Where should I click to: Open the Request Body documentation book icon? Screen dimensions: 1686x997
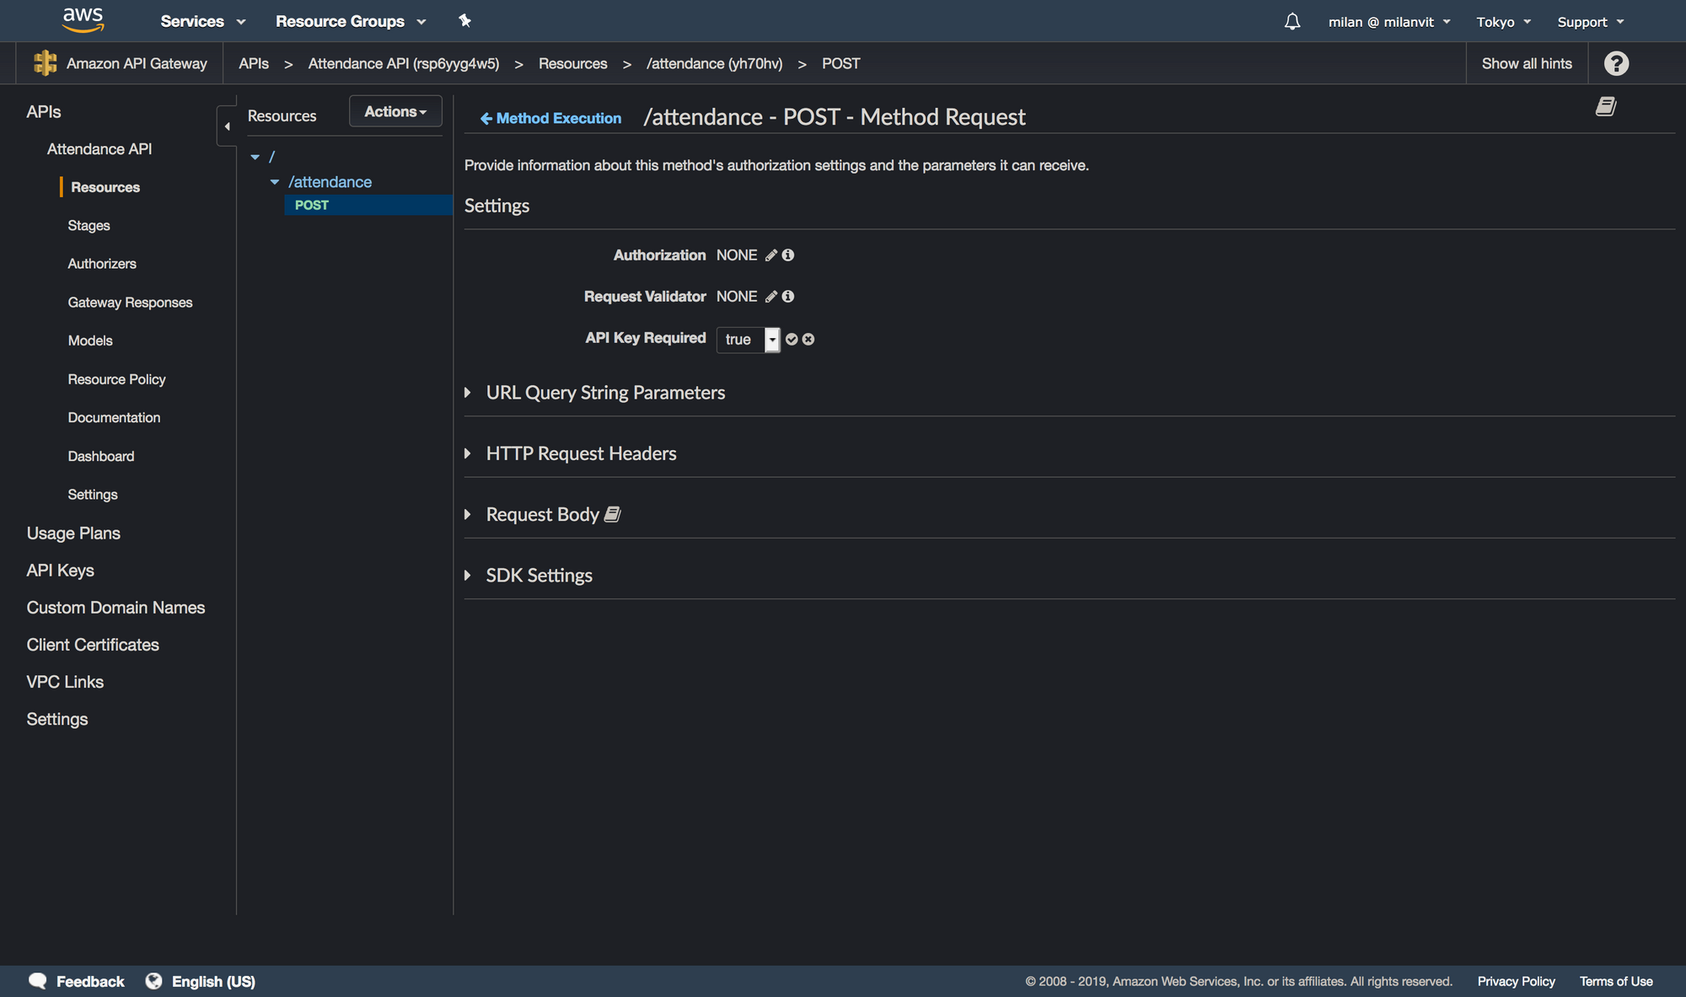pyautogui.click(x=613, y=514)
